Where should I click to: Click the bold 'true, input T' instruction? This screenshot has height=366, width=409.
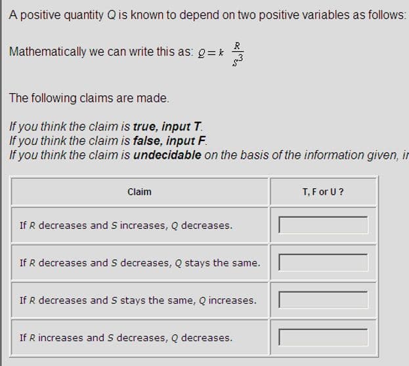point(167,127)
